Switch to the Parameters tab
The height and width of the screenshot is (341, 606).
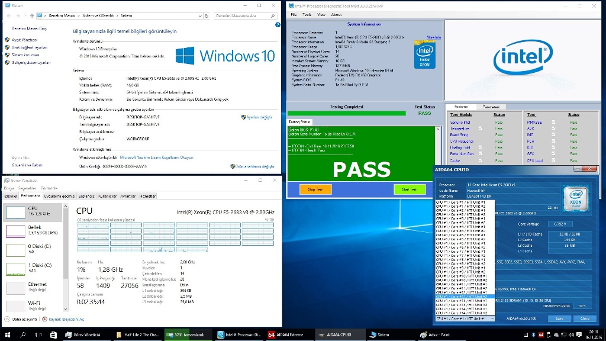click(x=492, y=105)
